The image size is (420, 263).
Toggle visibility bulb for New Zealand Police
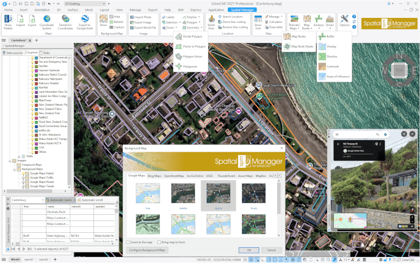click(x=32, y=109)
